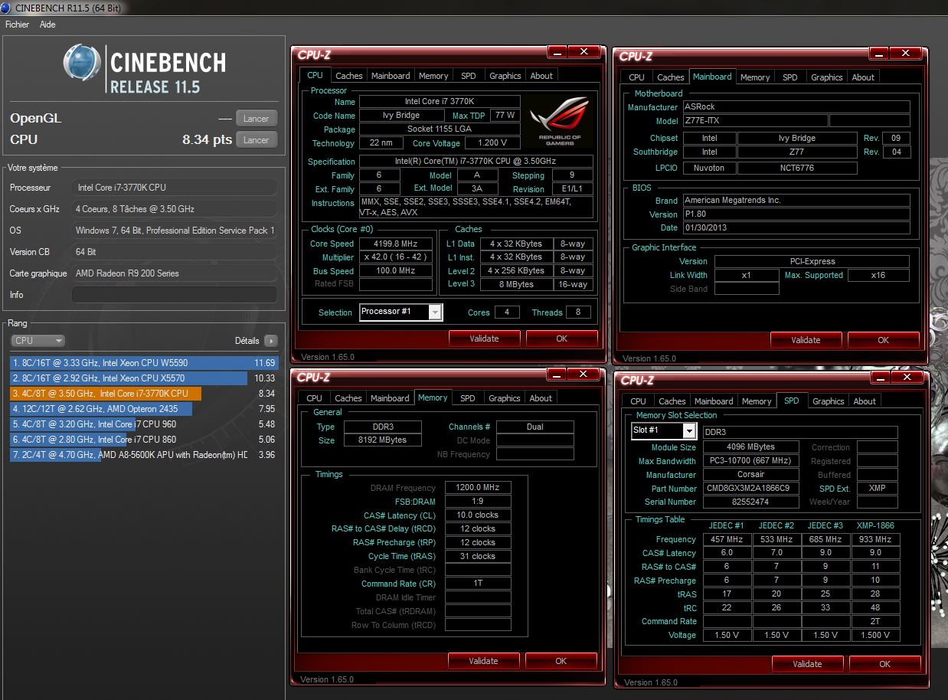Select the Core i7 CPU 860 ranking row
The image size is (948, 700).
[x=144, y=440]
